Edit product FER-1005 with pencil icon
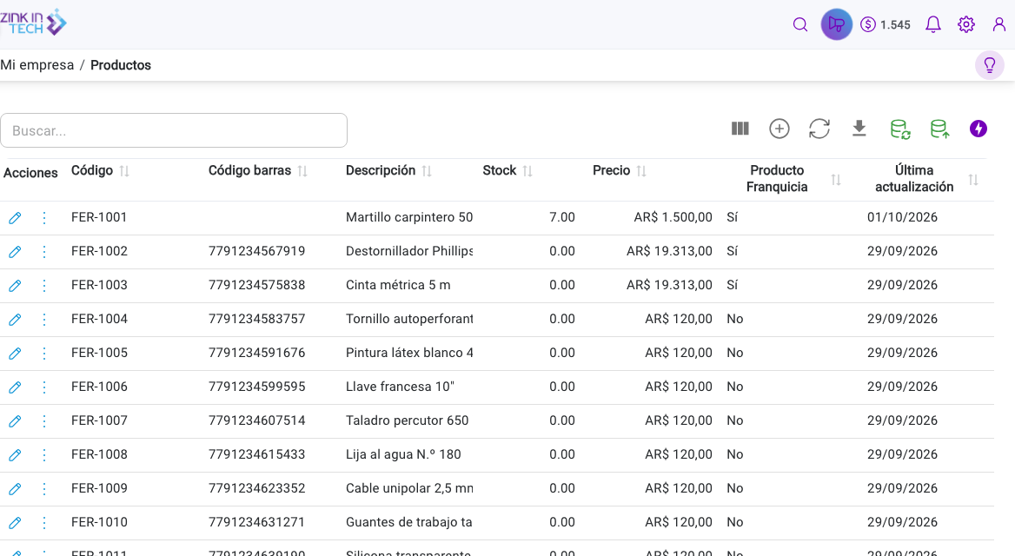Viewport: 1015px width, 556px height. tap(15, 354)
